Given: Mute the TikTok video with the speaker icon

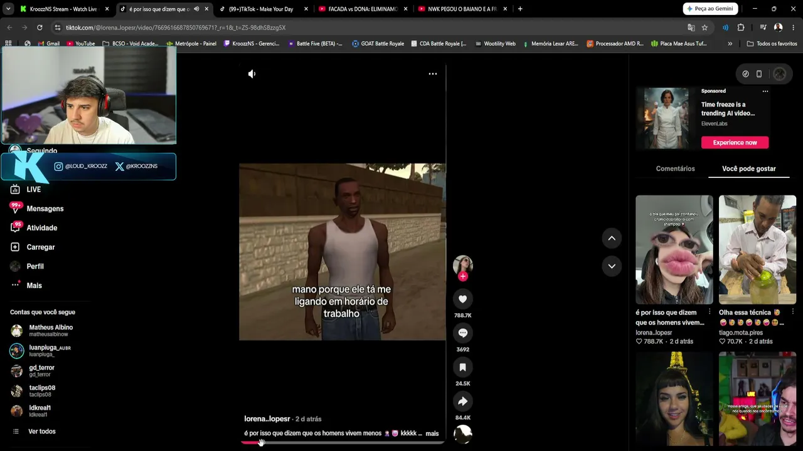Looking at the screenshot, I should [252, 74].
